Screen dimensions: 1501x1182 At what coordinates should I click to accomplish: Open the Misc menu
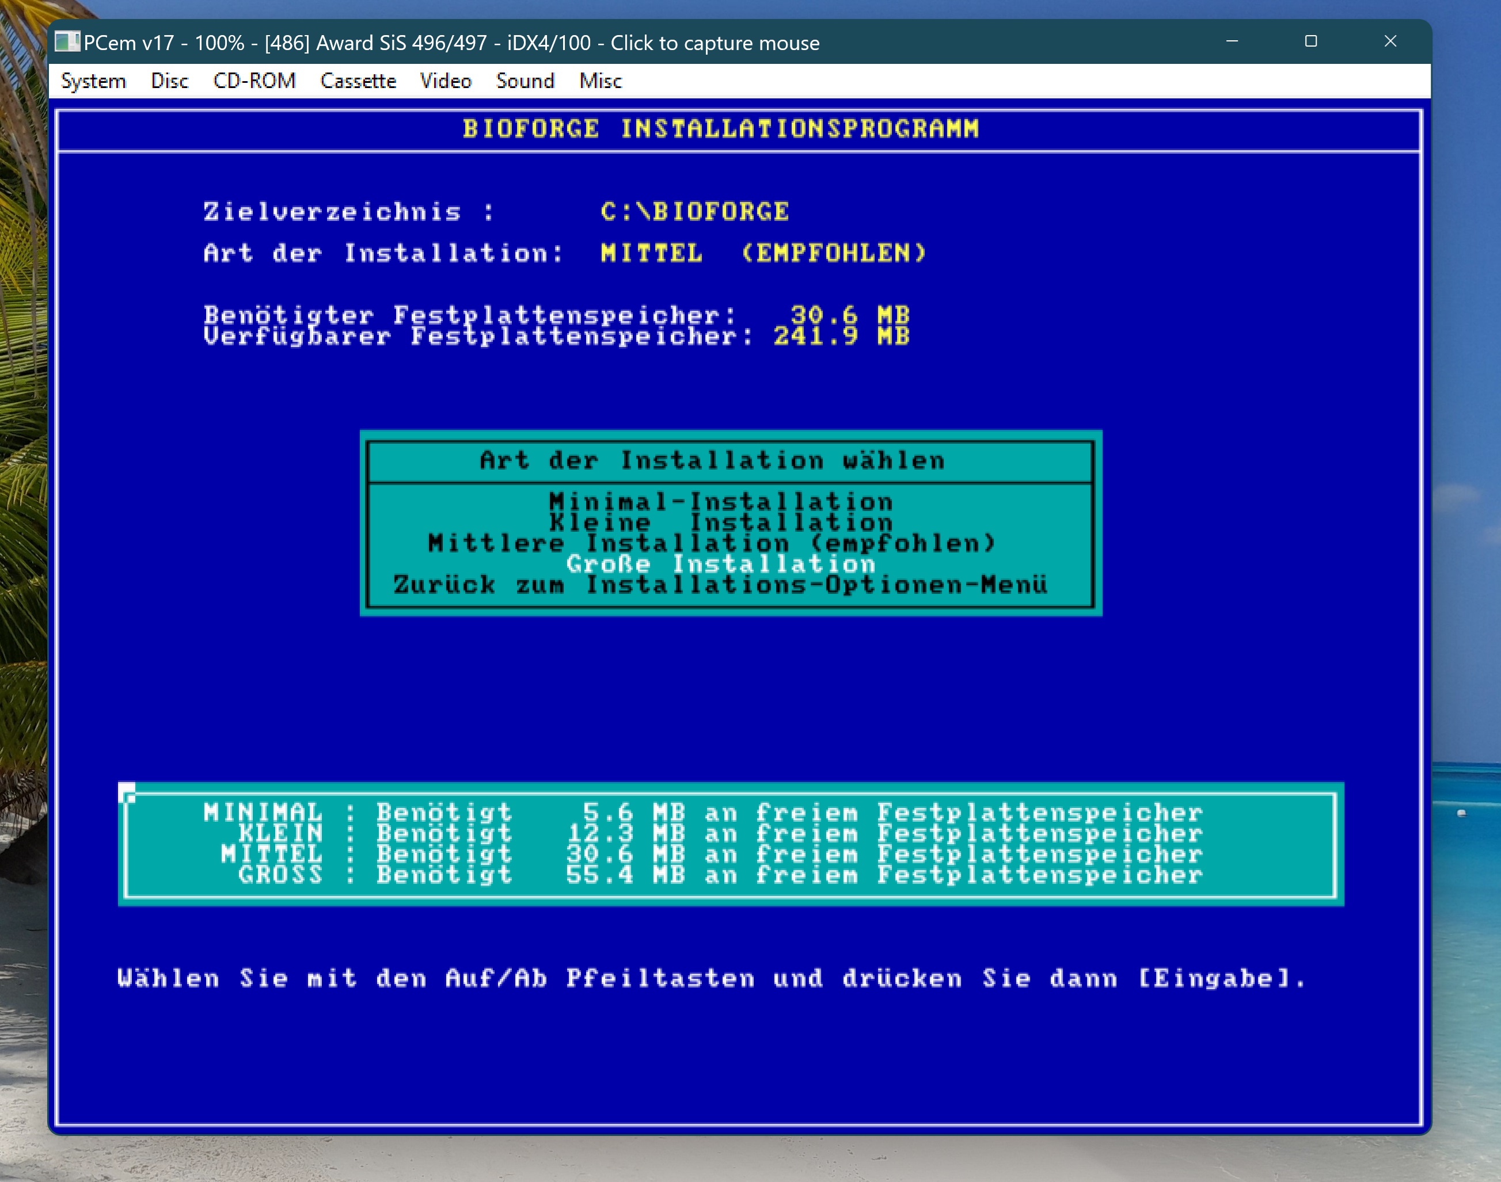tap(601, 81)
